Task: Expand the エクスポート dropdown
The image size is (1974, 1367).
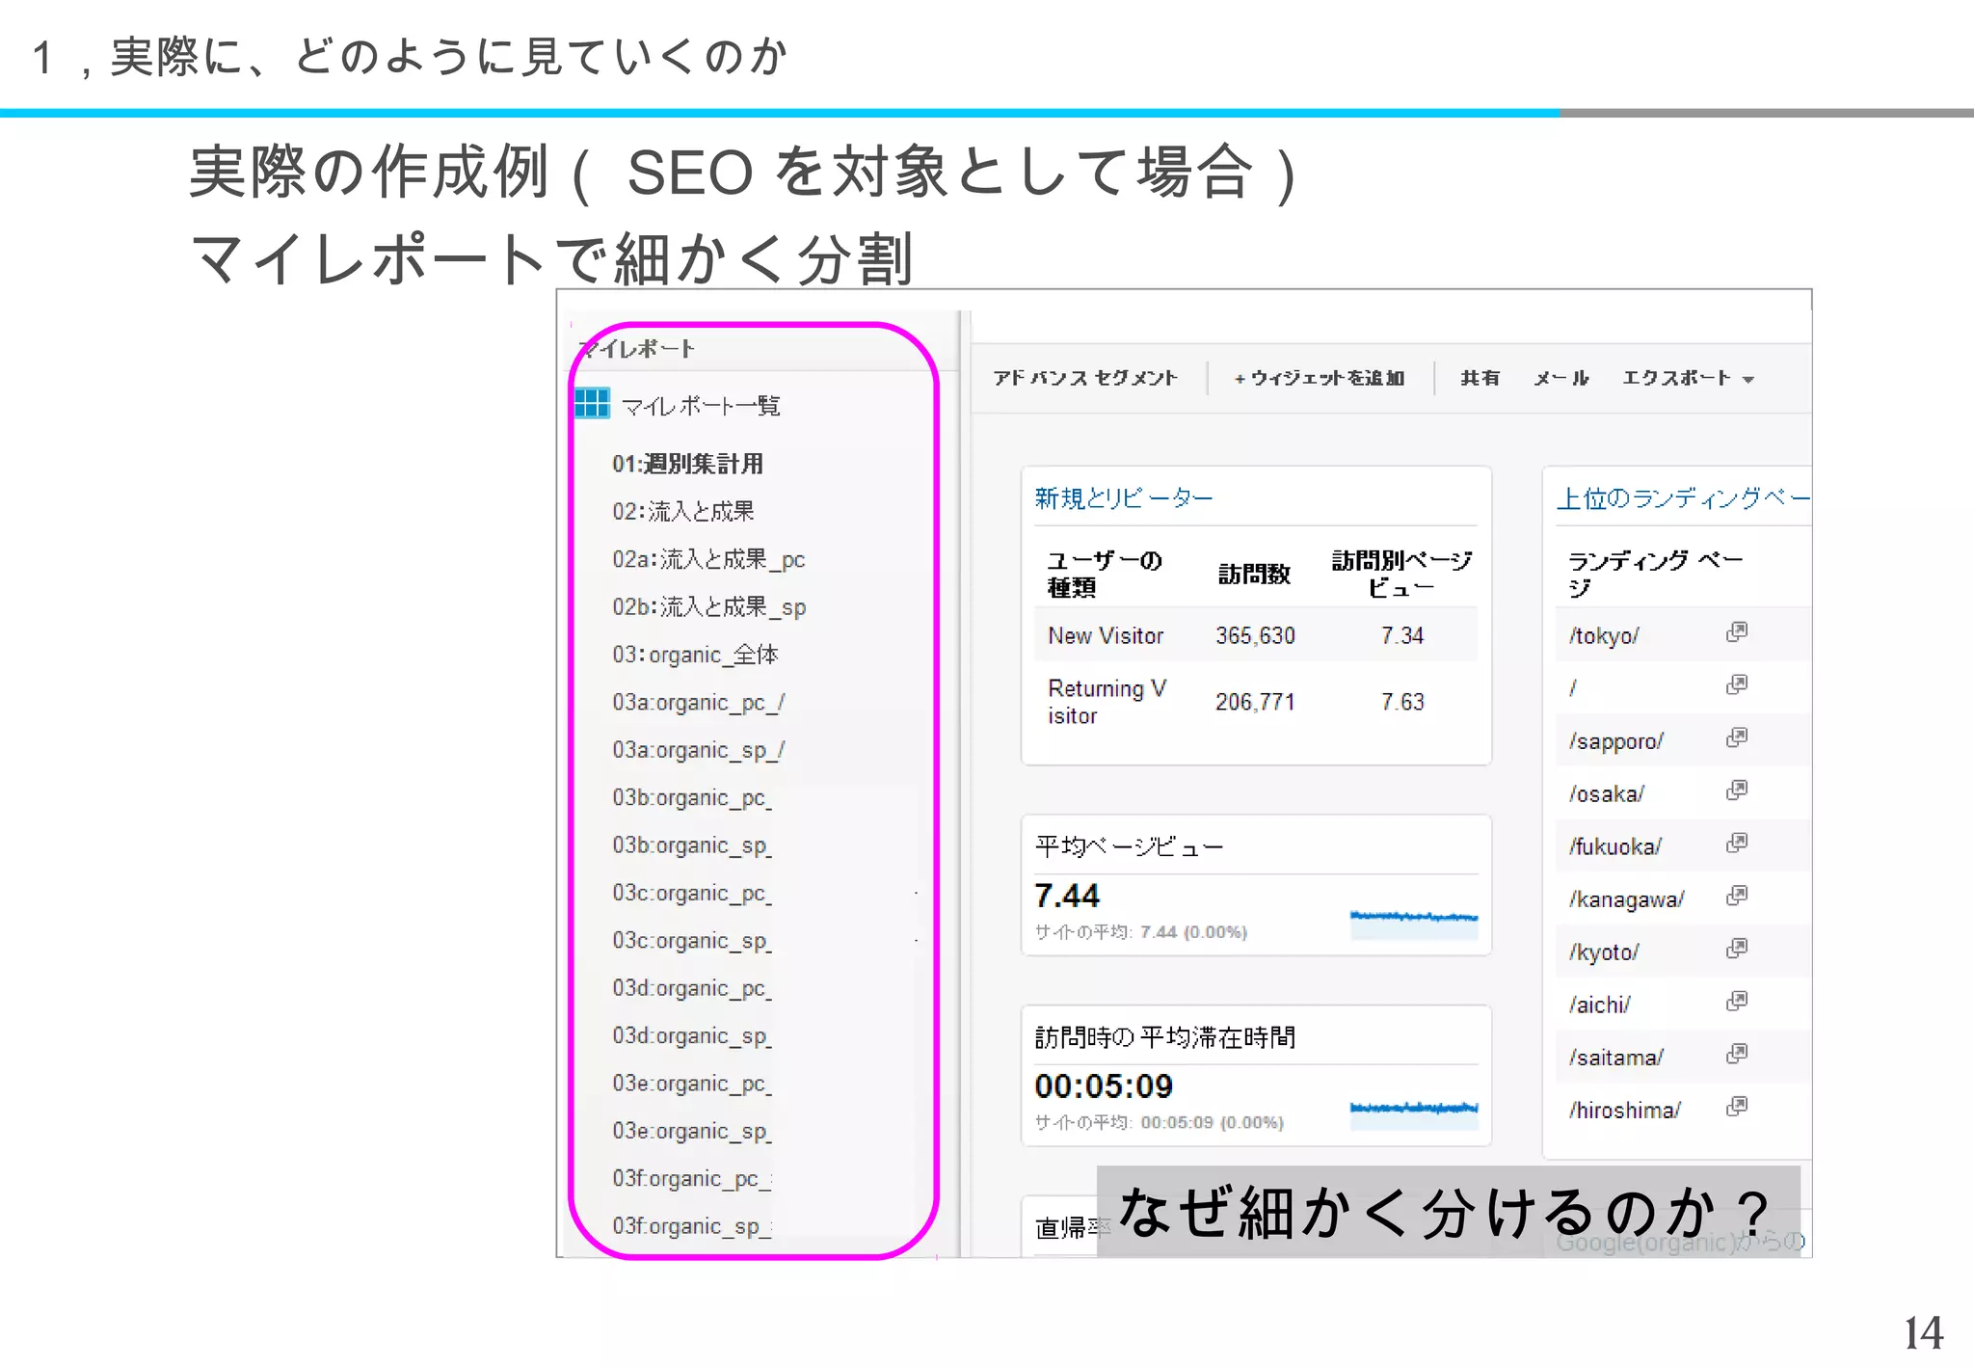Action: (1688, 378)
